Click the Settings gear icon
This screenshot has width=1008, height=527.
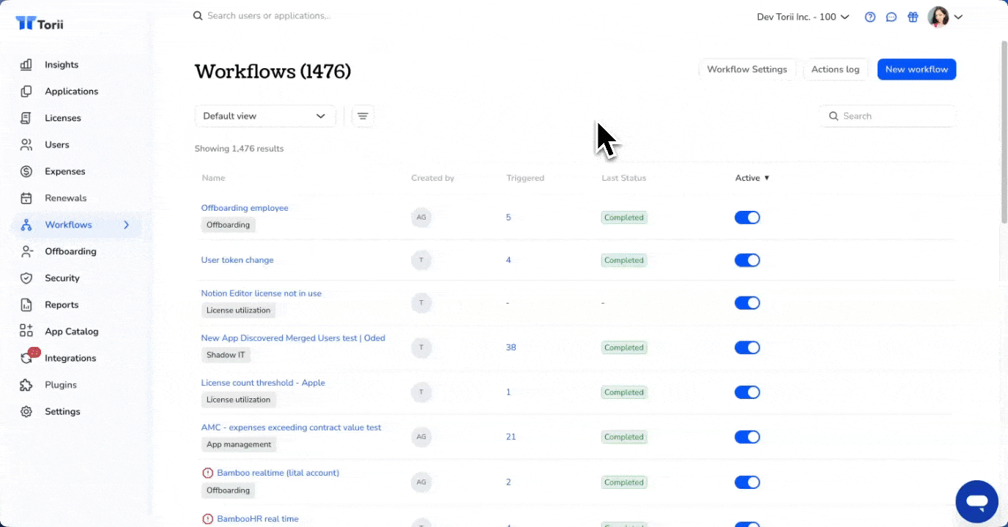tap(26, 411)
